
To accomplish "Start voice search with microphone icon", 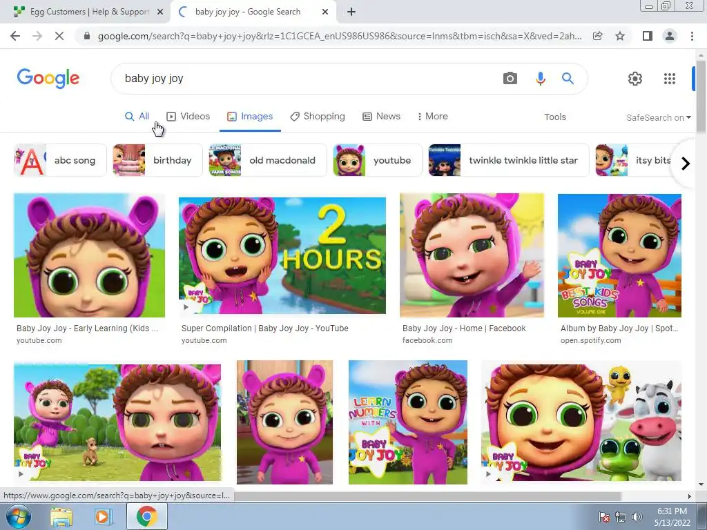I will pos(540,79).
